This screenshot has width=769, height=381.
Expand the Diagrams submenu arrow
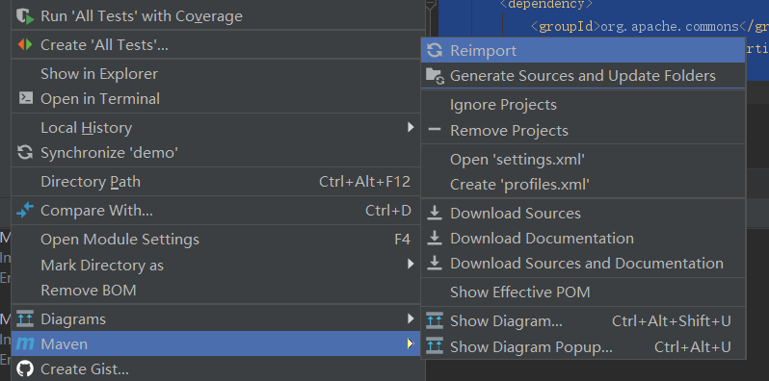(x=411, y=318)
